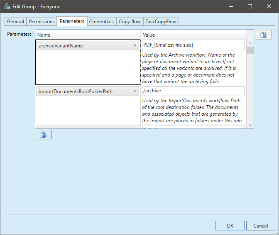This screenshot has height=235, width=279.
Task: Edit the /archive value field
Action: pyautogui.click(x=193, y=91)
